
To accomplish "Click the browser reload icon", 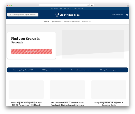I will point(88,5).
